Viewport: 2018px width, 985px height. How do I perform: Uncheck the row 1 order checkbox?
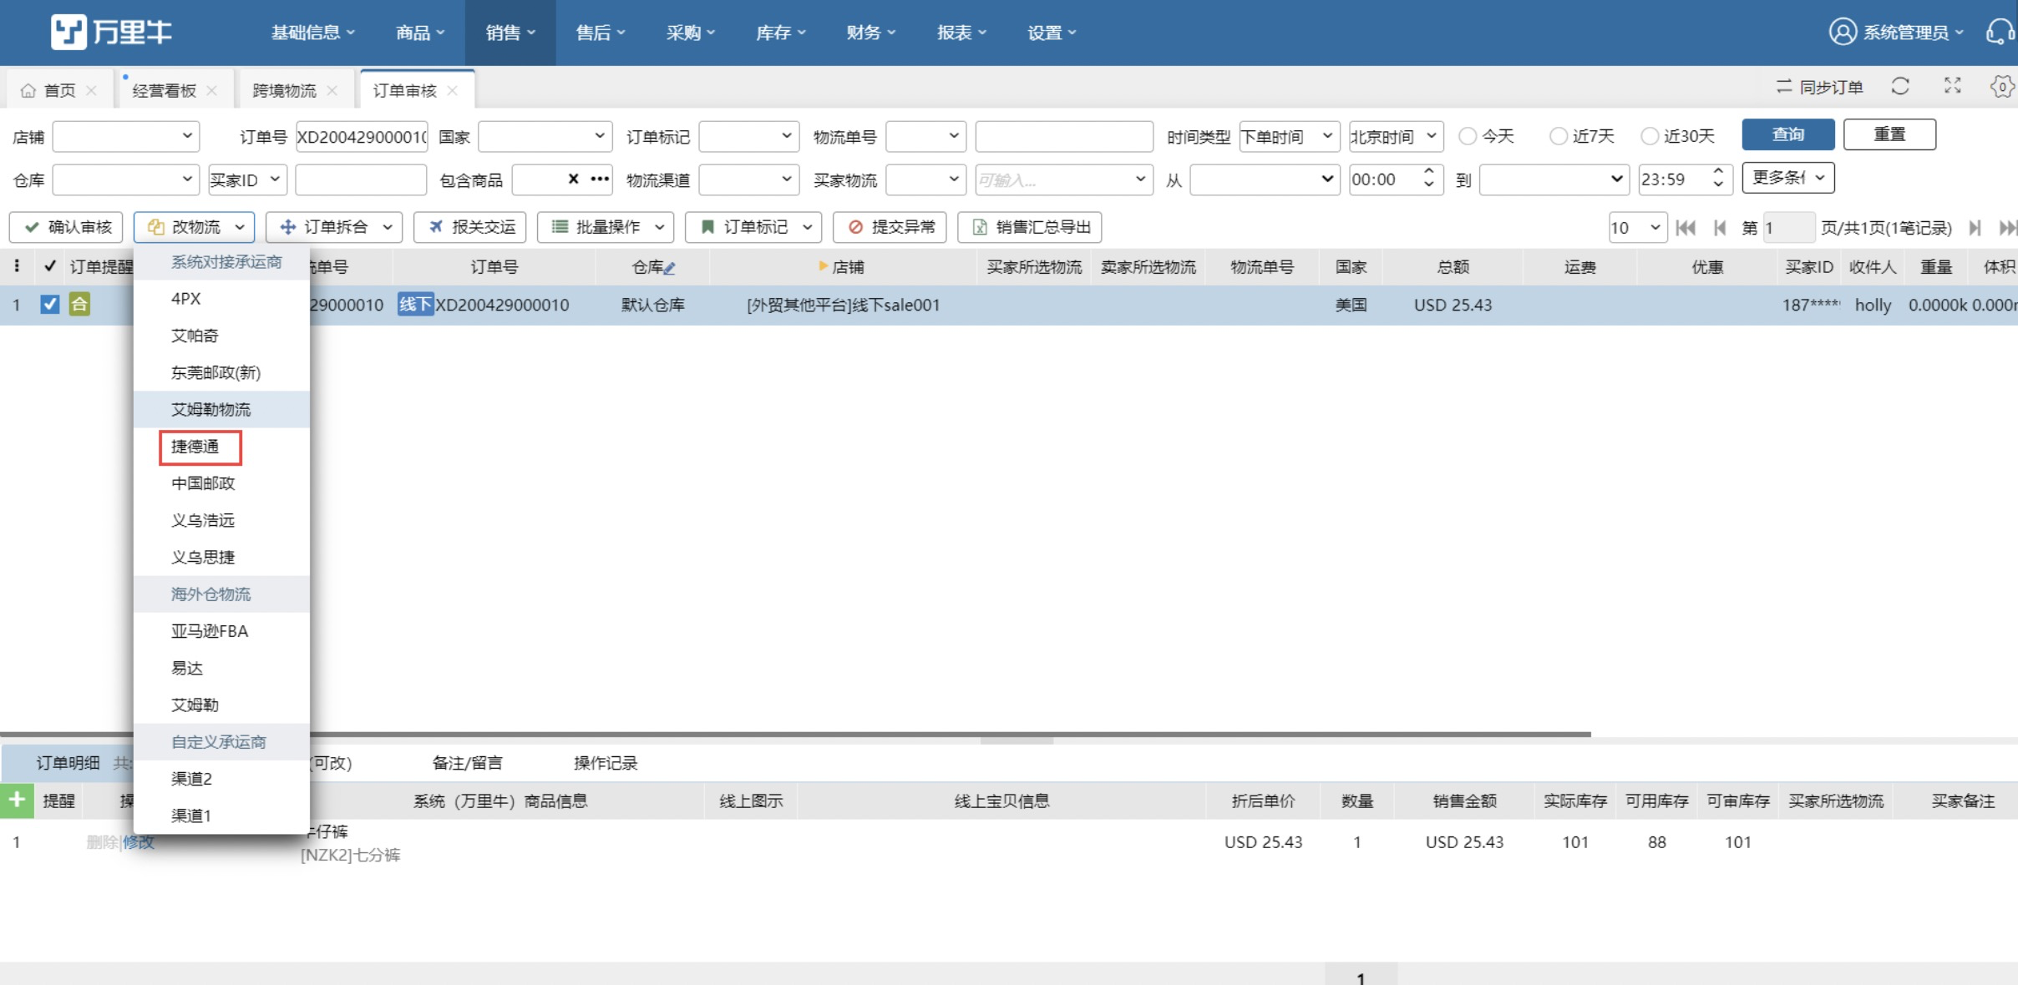pos(50,305)
